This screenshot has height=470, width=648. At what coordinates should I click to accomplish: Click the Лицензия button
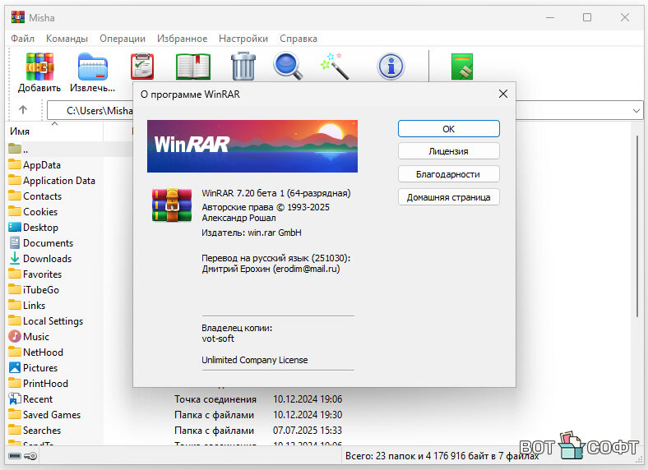point(448,151)
